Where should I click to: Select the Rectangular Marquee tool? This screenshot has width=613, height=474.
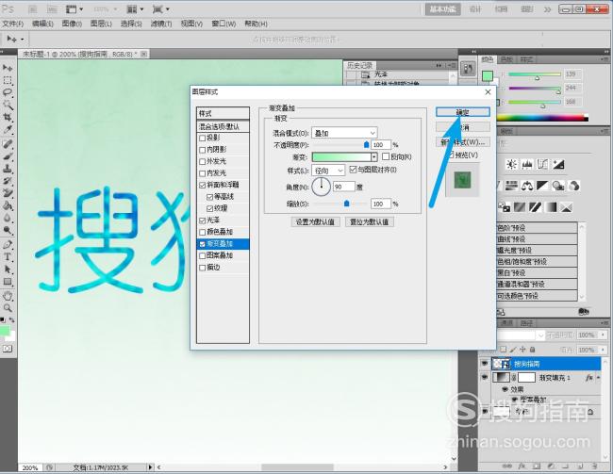(x=8, y=81)
